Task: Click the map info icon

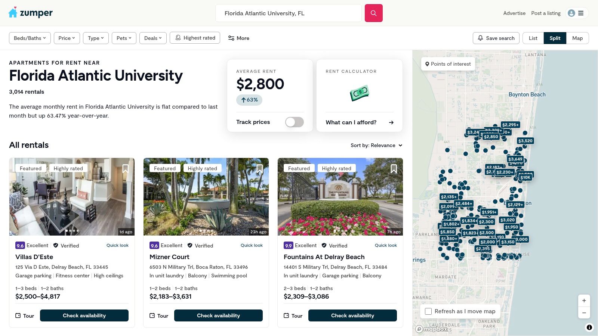Action: (589, 327)
